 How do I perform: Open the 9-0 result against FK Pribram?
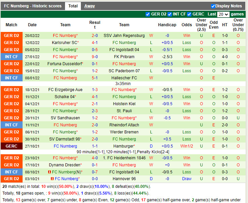click(x=95, y=57)
